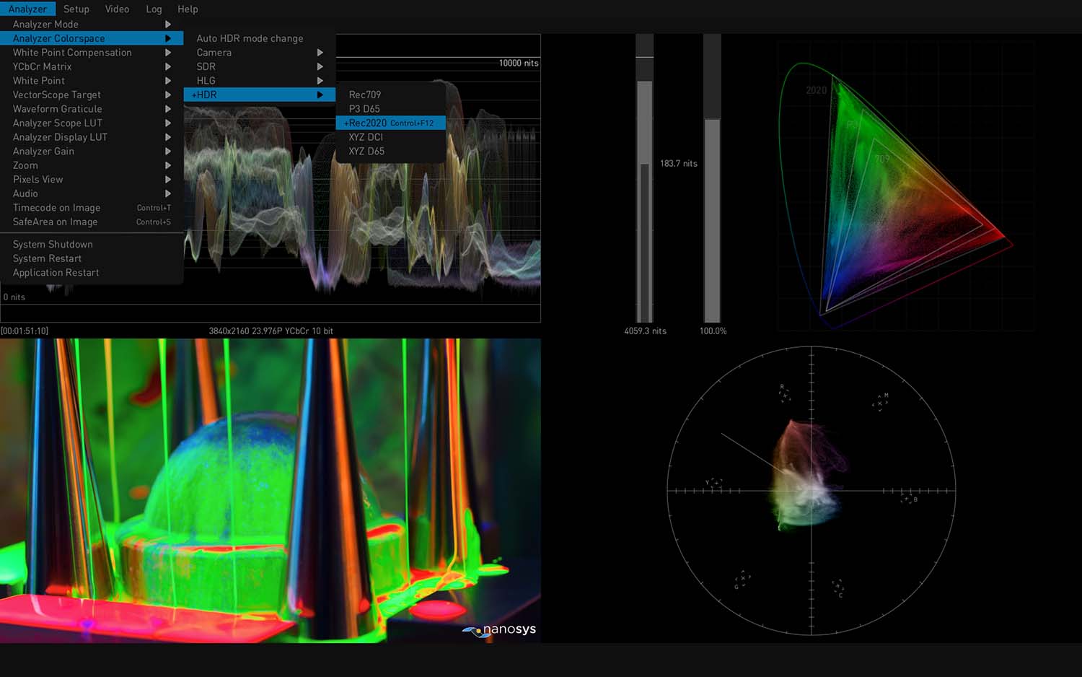Select XYZ DCI colorspace

click(366, 137)
